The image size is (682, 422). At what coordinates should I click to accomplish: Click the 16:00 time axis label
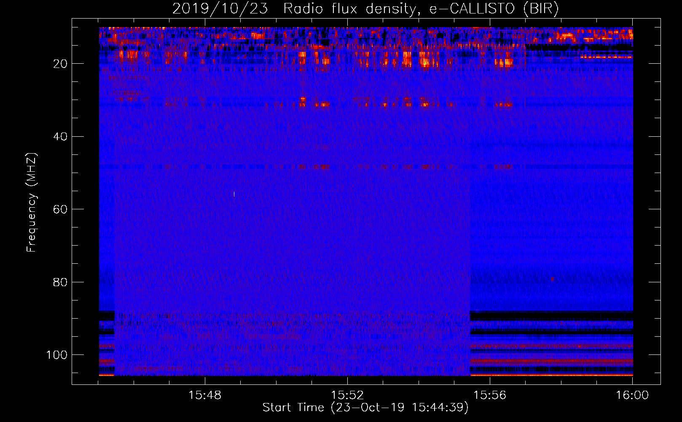click(x=632, y=395)
